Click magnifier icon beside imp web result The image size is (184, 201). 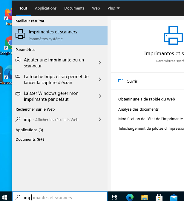pos(18,119)
